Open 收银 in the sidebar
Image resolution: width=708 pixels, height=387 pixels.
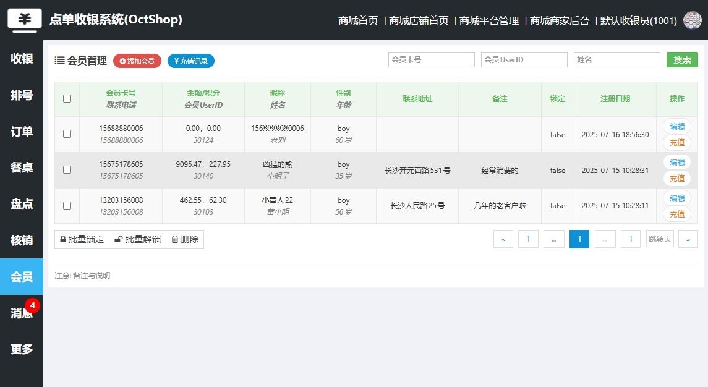tap(22, 59)
